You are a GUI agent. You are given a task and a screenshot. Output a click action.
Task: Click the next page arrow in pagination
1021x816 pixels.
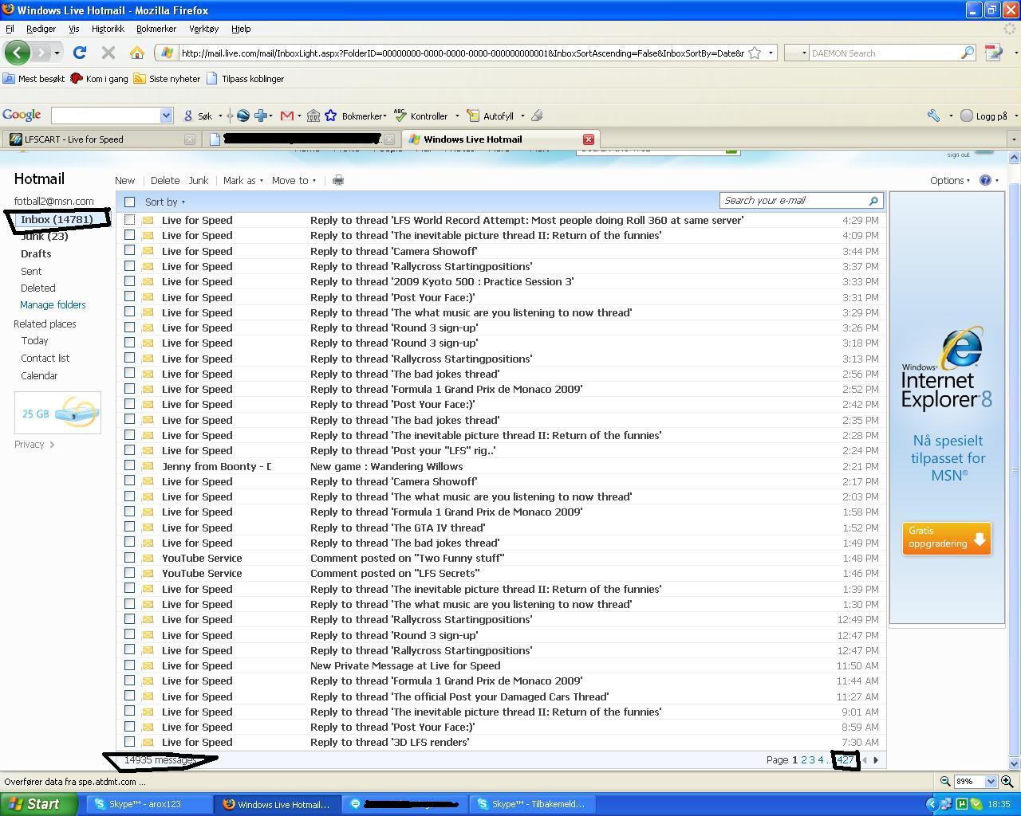[876, 759]
